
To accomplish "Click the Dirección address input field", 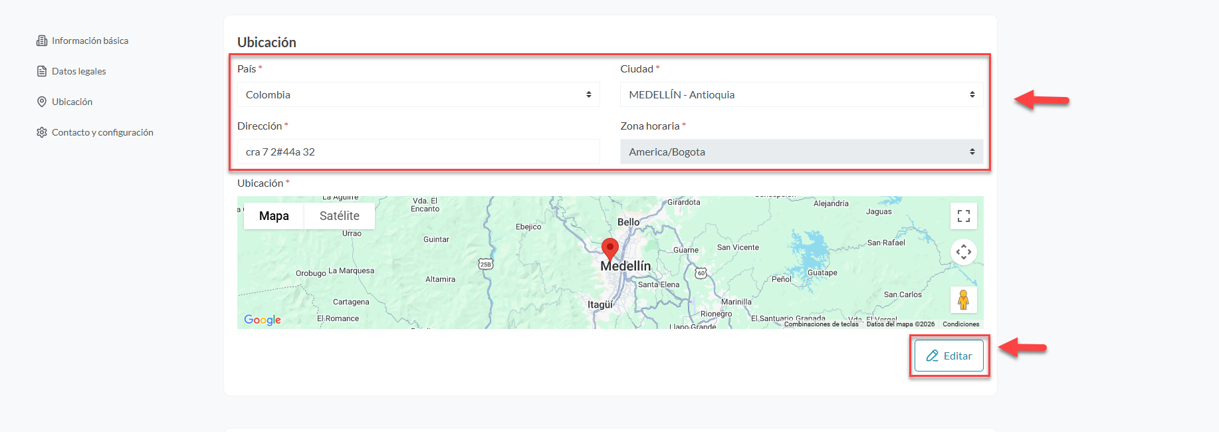I will (418, 152).
